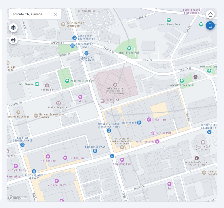The image size is (224, 208).
Task: Click the Harold Town Park marker
Action: tap(129, 48)
